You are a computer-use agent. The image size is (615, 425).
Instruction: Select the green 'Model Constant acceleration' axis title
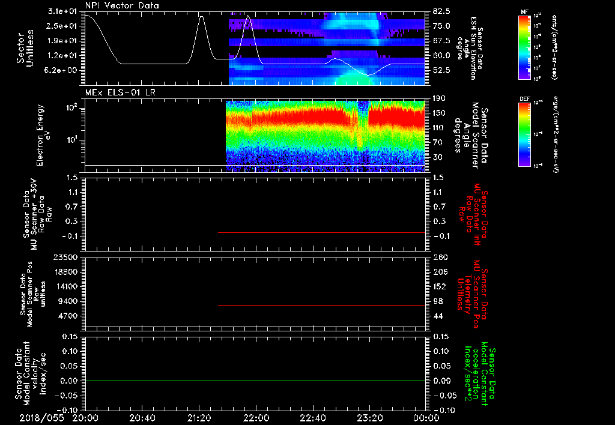(480, 373)
